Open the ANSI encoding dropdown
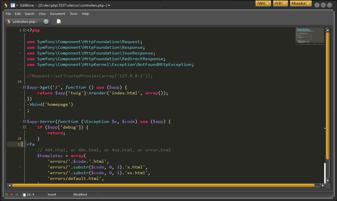 pyautogui.click(x=263, y=3)
